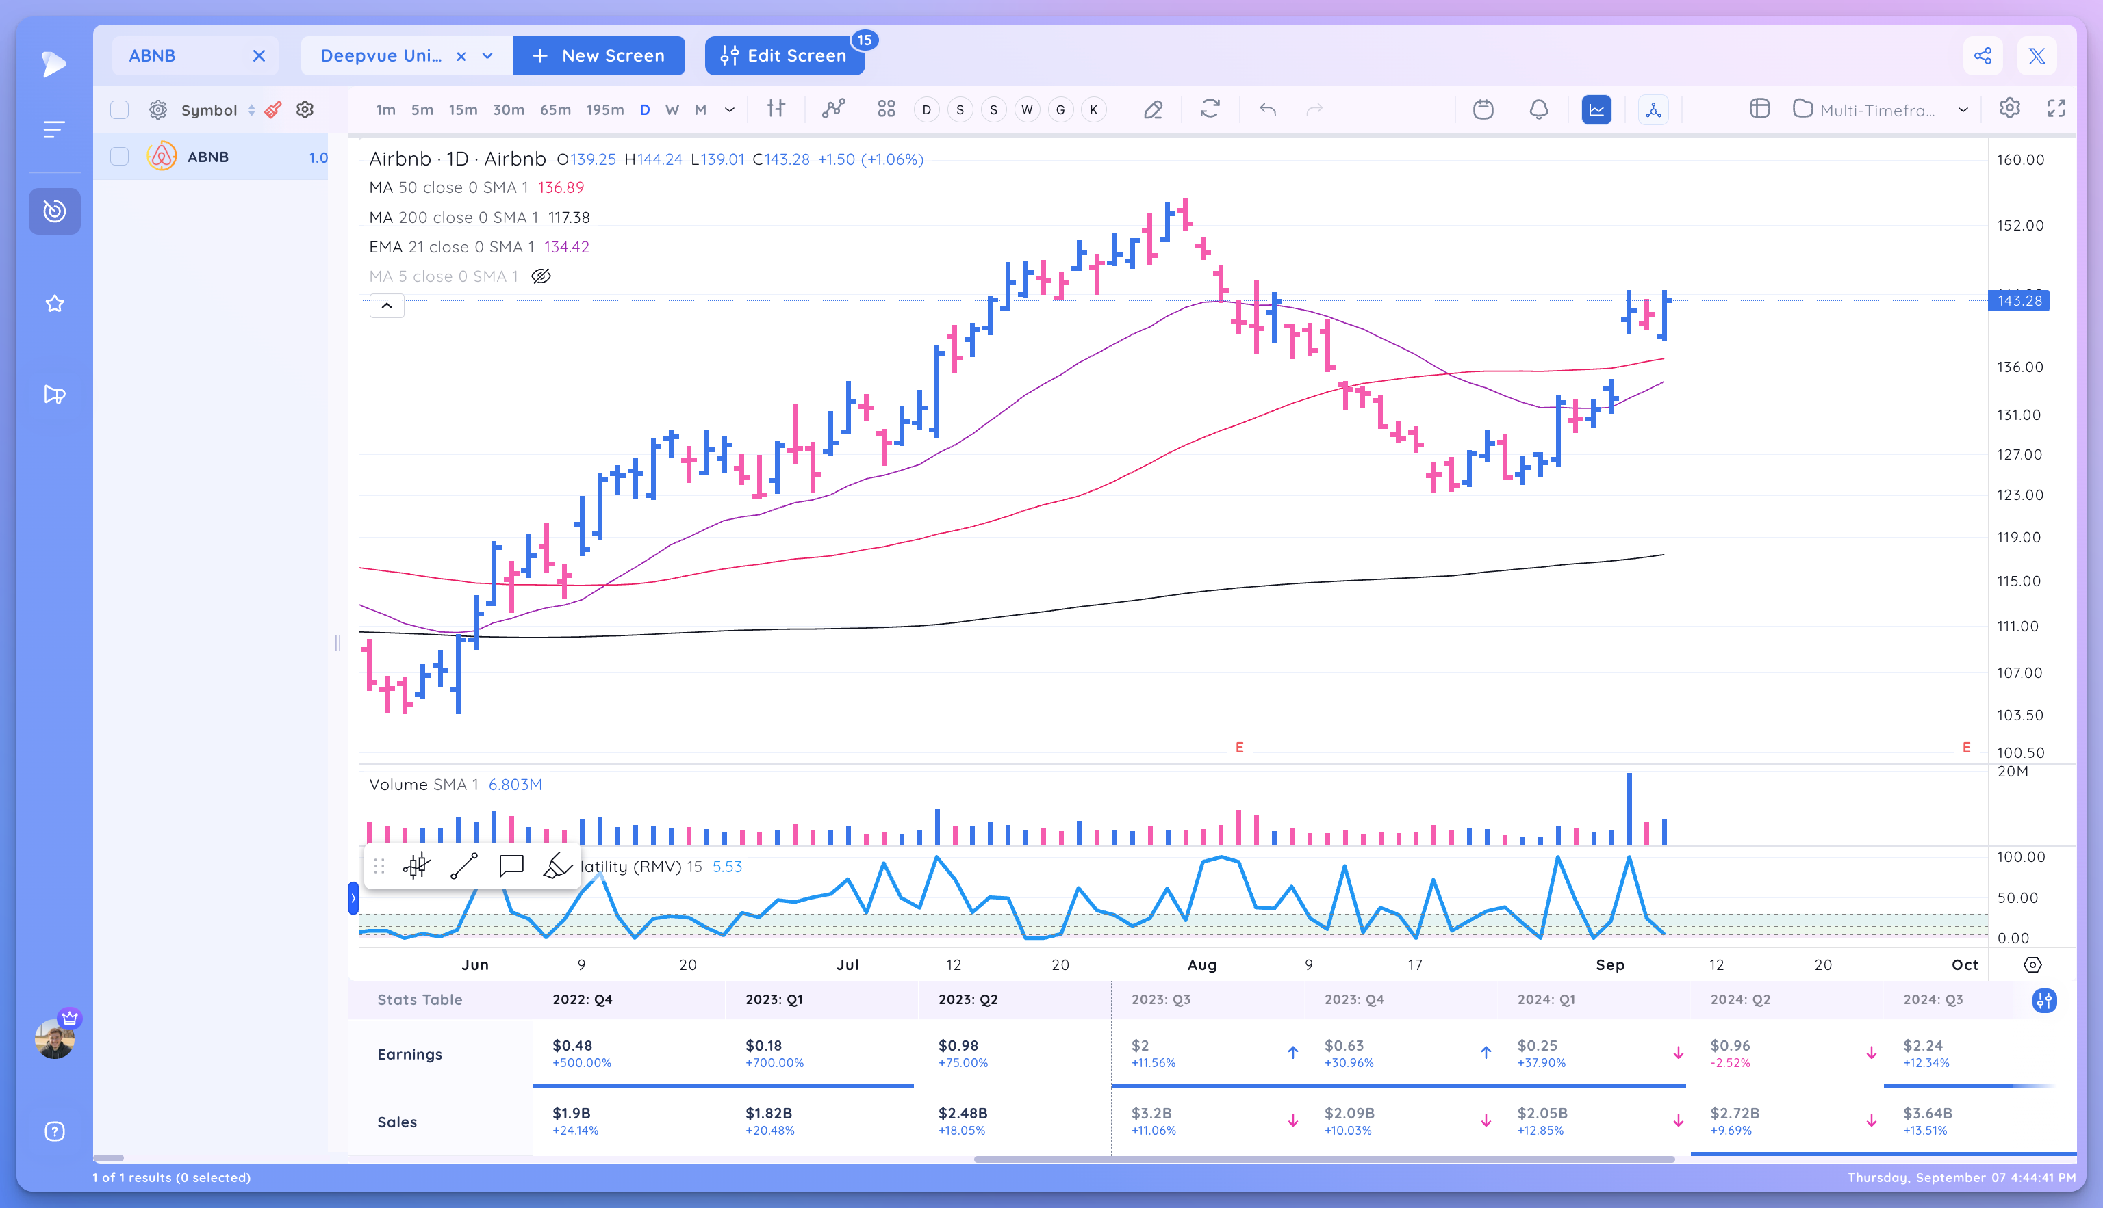Expand the Deepvue Universe dropdown arrow
Image resolution: width=2103 pixels, height=1208 pixels.
click(487, 55)
